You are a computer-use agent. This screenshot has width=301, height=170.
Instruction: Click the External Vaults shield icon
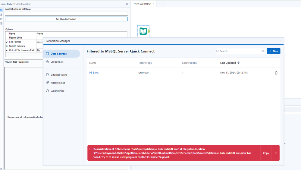47,75
